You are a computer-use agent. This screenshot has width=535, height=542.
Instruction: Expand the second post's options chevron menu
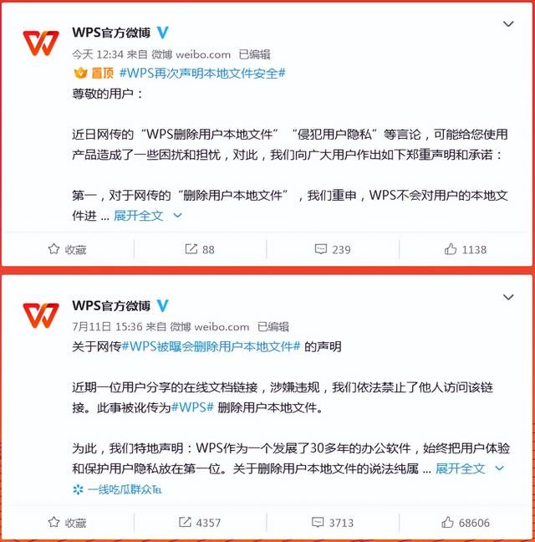(x=508, y=297)
